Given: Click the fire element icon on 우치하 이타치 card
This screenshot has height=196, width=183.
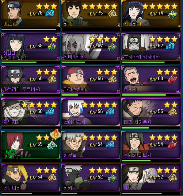Looking at the screenshot, I should tap(172, 145).
